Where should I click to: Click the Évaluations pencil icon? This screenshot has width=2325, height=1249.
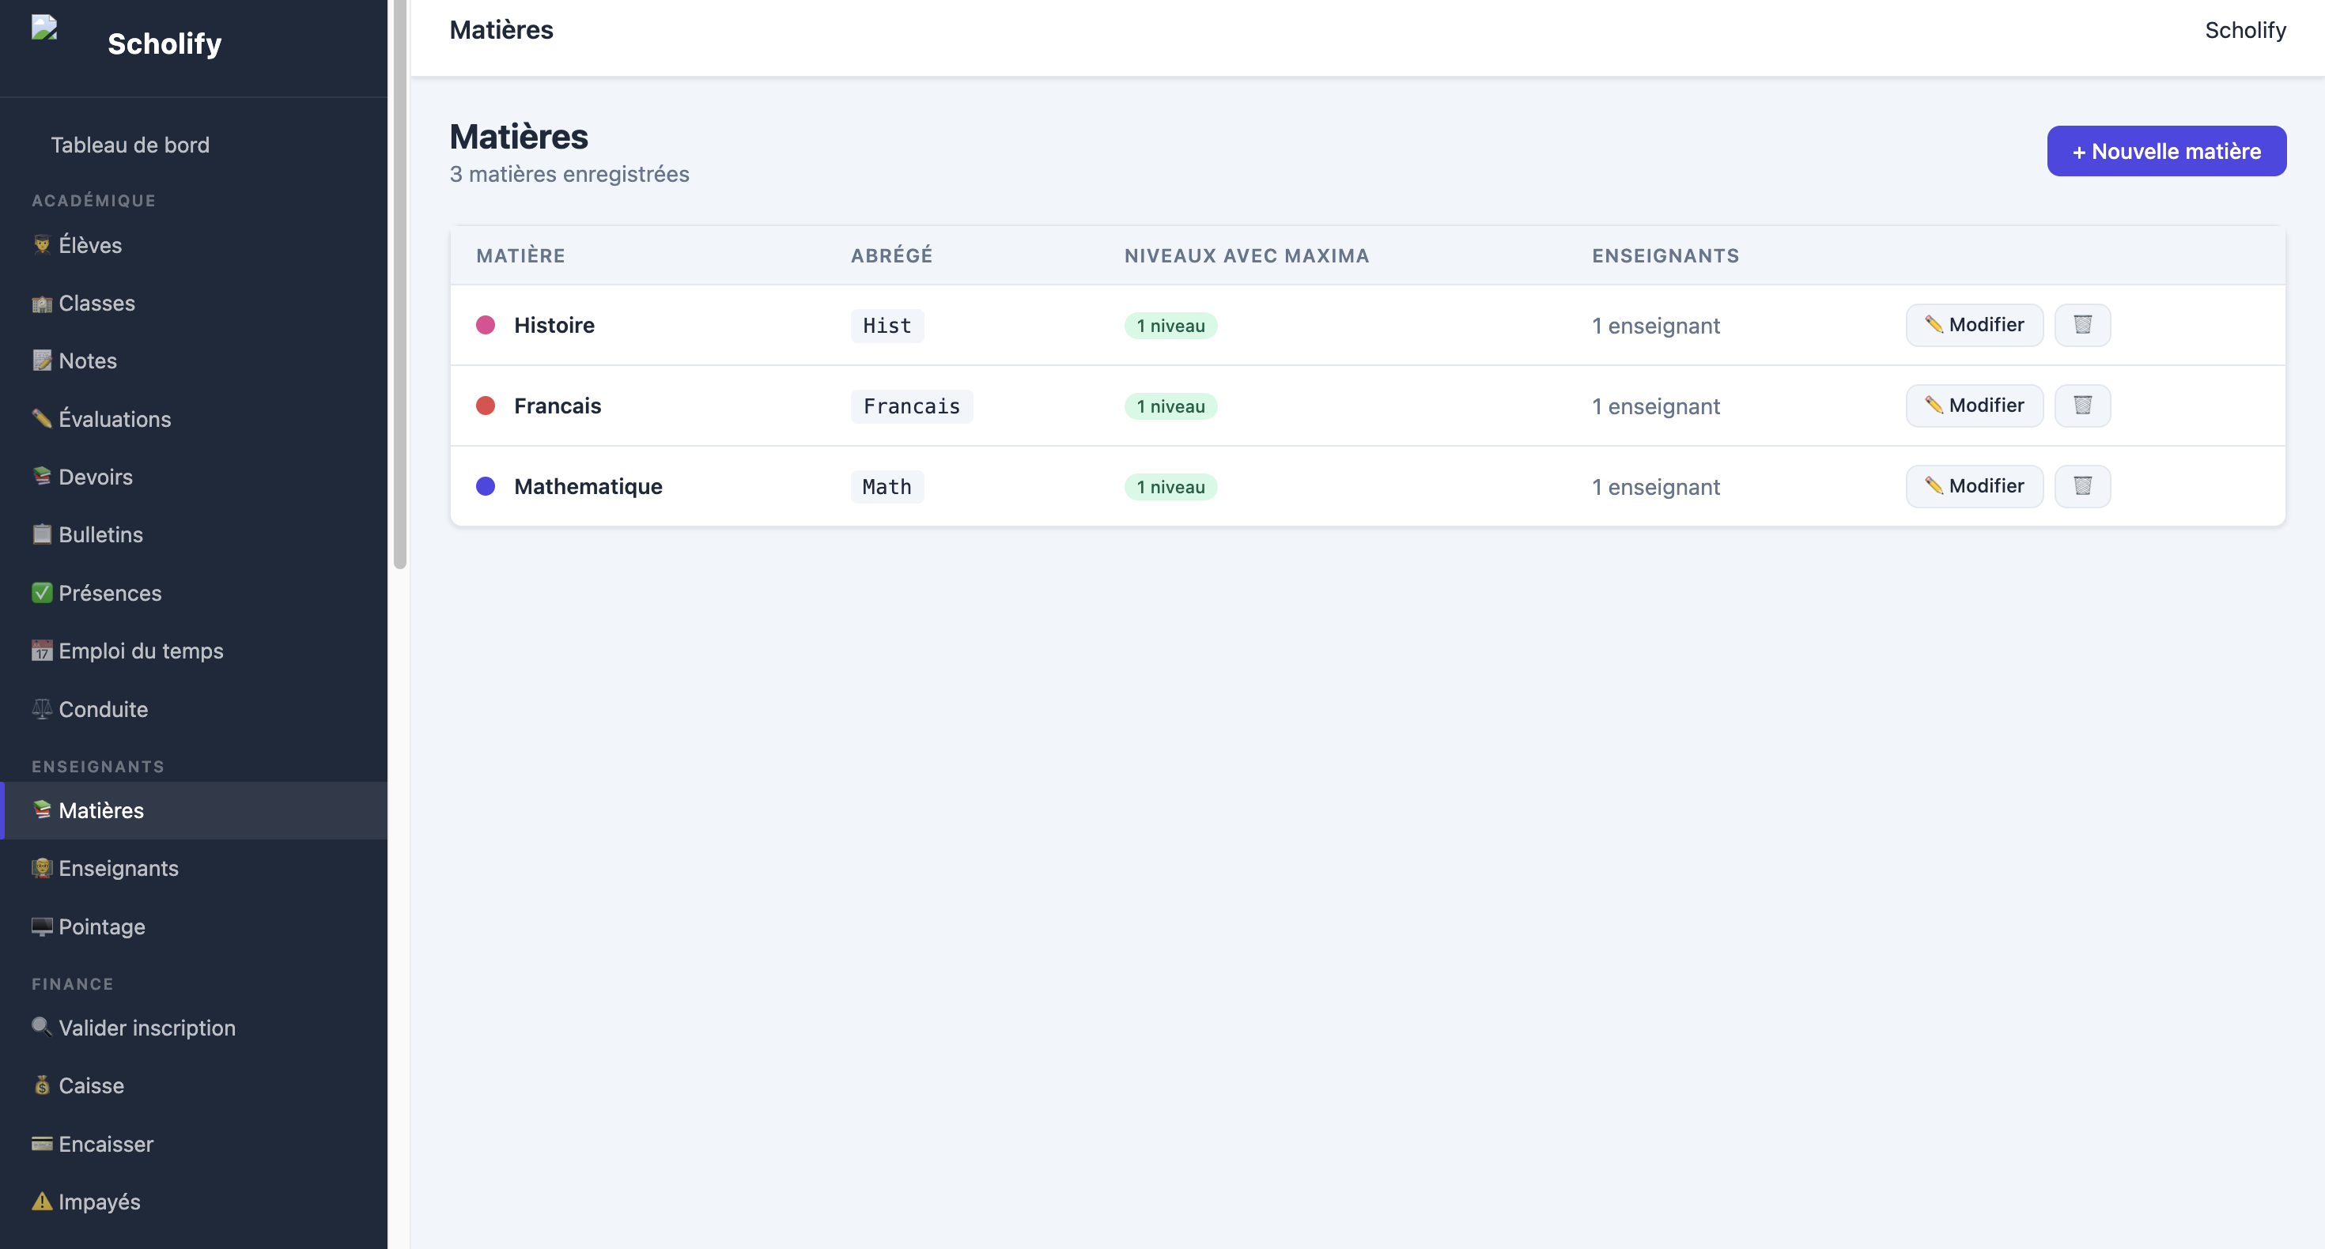tap(41, 419)
